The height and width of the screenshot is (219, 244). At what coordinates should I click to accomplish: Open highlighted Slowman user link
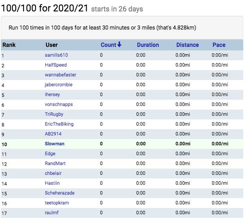tap(55, 144)
